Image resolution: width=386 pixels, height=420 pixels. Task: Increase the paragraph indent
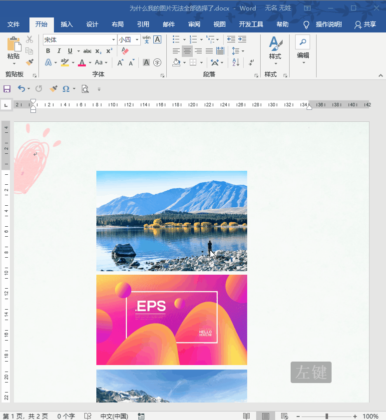(x=243, y=39)
